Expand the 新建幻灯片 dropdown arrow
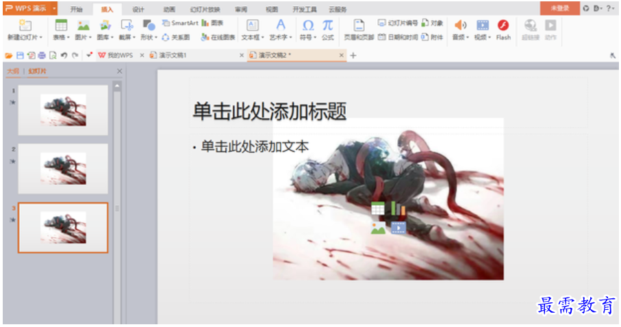The width and height of the screenshot is (621, 327). pos(41,38)
